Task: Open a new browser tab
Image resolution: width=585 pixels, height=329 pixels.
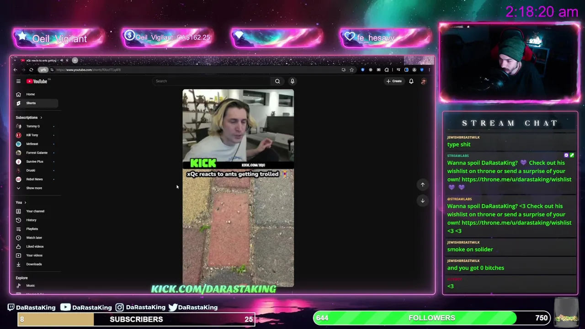Action: 75,60
